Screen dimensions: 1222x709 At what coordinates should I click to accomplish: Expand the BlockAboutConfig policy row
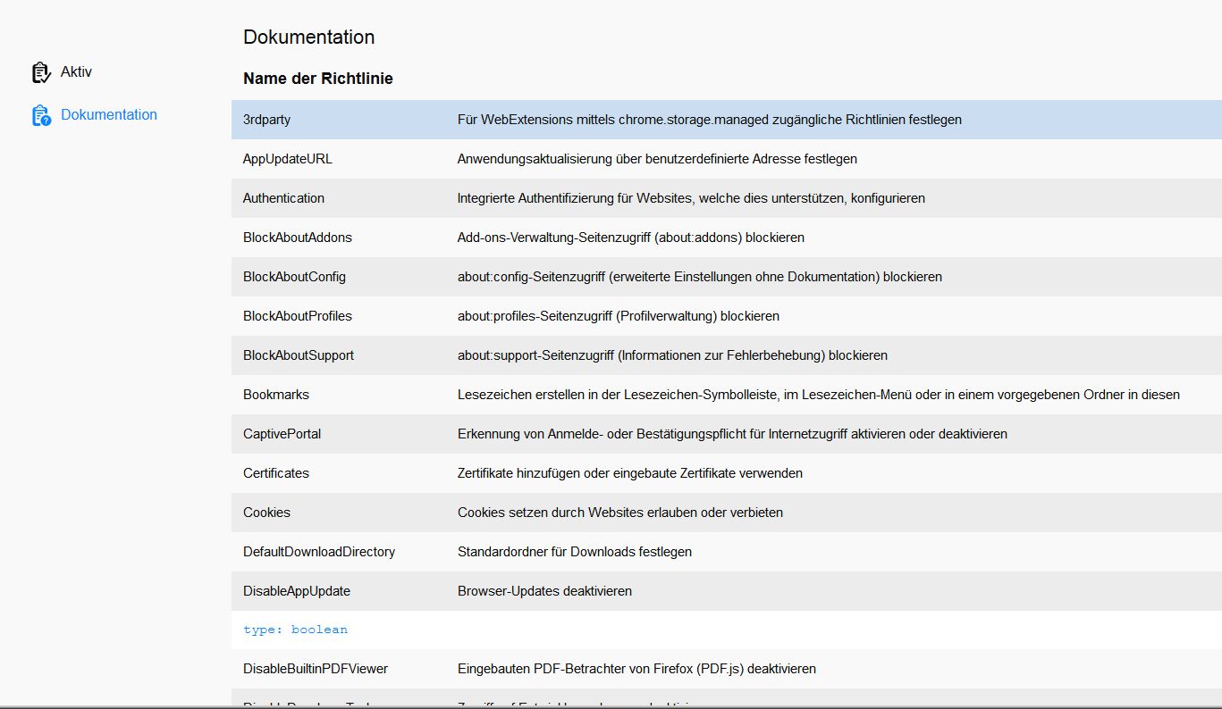[294, 277]
